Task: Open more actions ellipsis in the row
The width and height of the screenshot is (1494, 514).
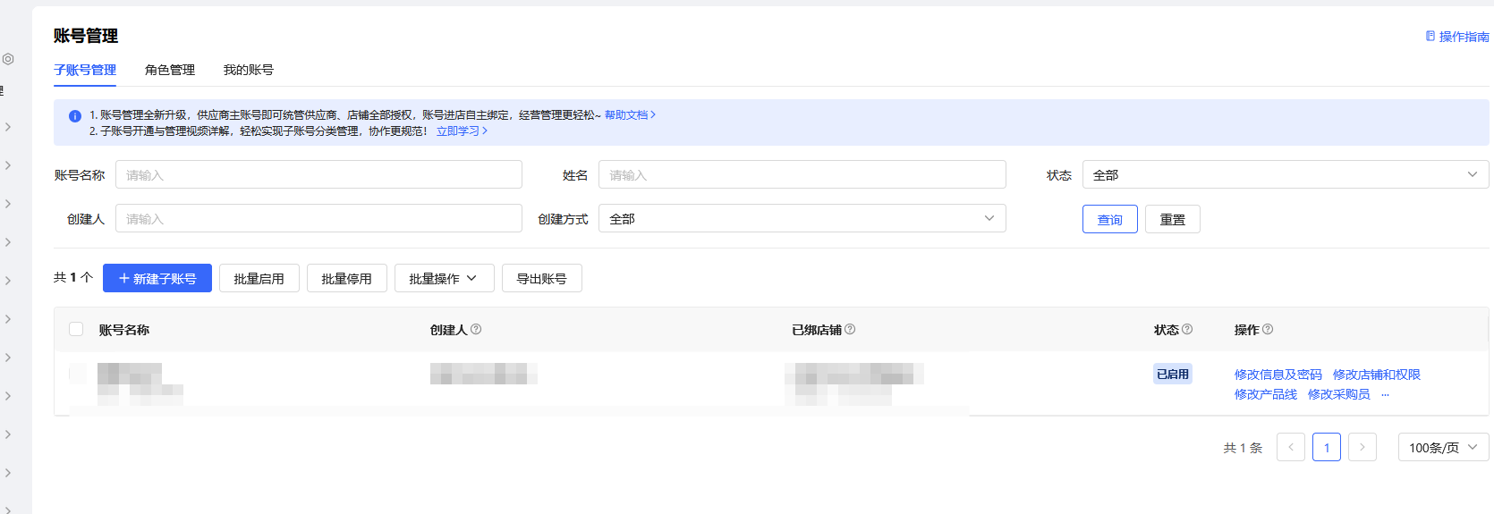Action: click(1385, 395)
